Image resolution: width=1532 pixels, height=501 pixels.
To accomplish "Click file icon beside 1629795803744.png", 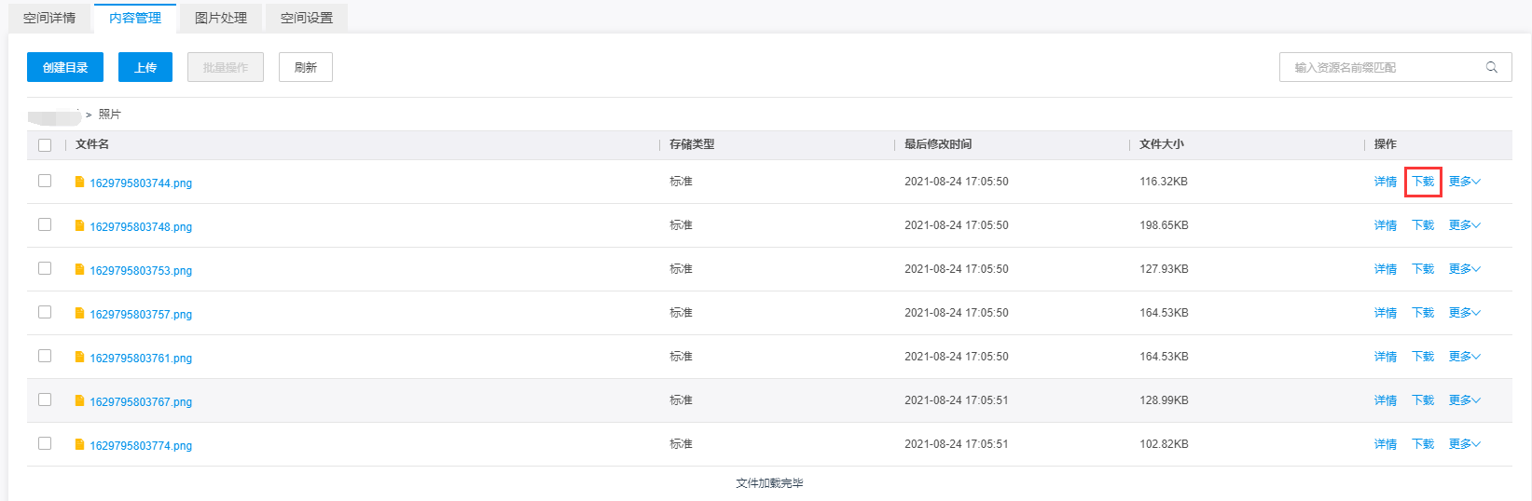I will pos(80,183).
